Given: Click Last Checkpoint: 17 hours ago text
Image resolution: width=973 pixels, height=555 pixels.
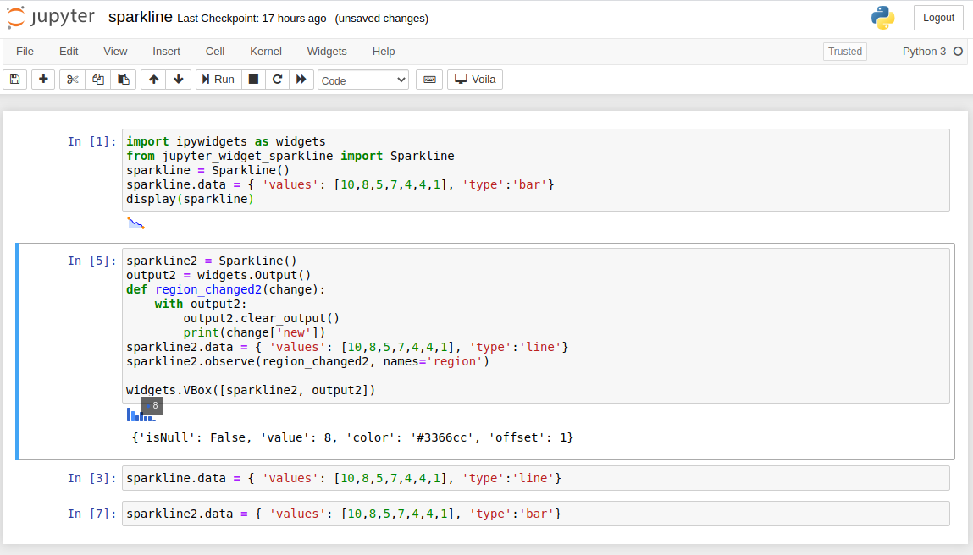Looking at the screenshot, I should 252,19.
